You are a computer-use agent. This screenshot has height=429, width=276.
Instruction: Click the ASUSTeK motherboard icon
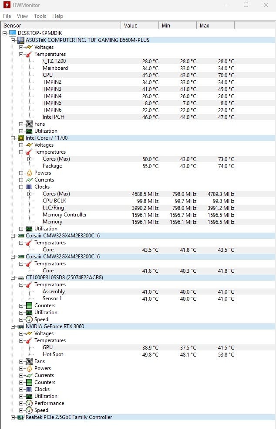21,40
